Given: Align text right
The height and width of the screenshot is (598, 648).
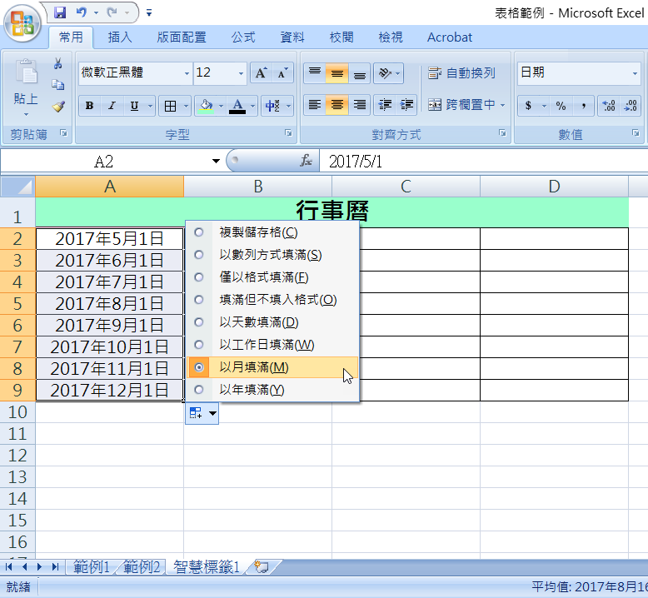Looking at the screenshot, I should [360, 105].
